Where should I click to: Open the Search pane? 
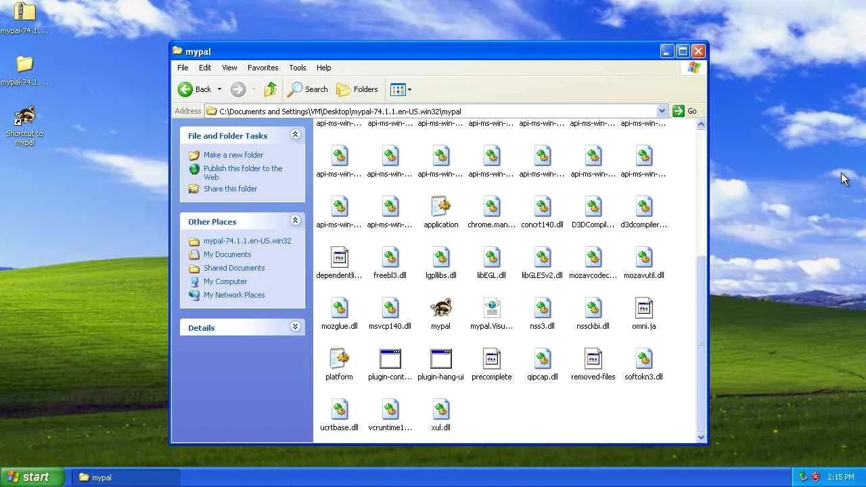(308, 89)
